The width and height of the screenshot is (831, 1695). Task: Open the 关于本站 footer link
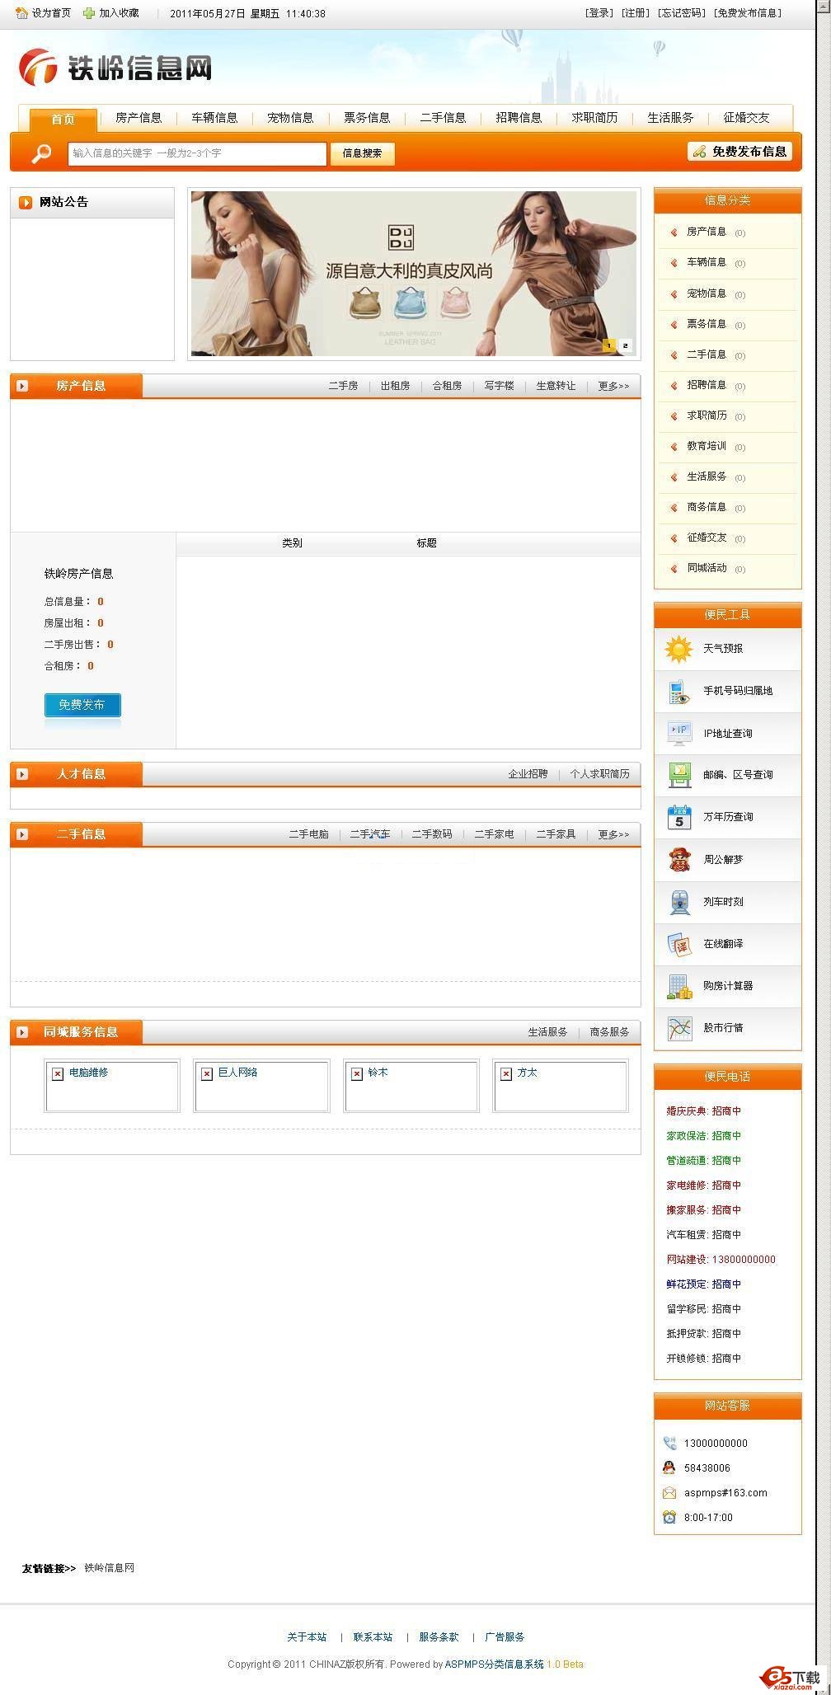click(307, 1637)
